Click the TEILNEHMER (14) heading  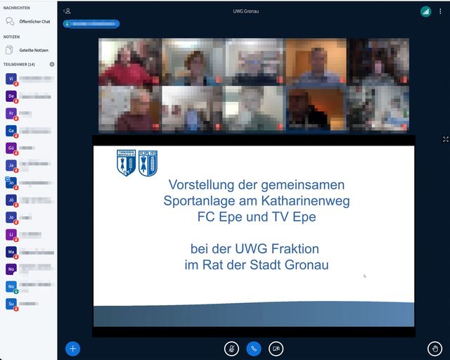point(19,64)
